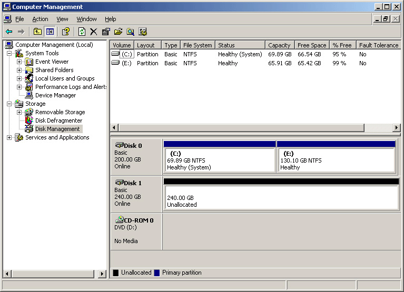Expand the Shared Folders node
404x292 pixels.
(x=19, y=70)
